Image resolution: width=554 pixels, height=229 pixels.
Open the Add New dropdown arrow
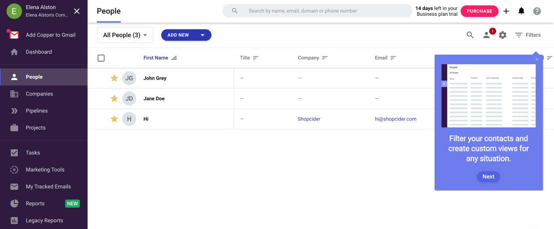pyautogui.click(x=203, y=35)
